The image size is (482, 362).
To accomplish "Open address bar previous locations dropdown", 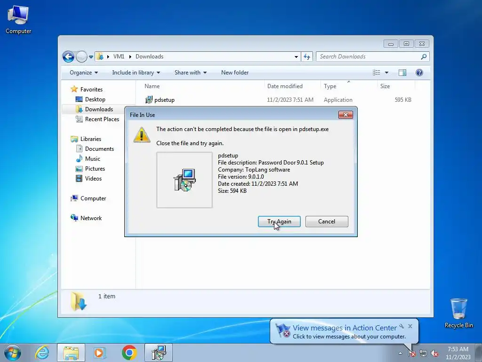I will coord(296,57).
